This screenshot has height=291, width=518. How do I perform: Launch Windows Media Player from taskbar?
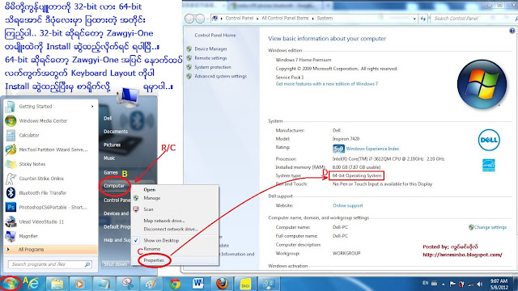tap(79, 284)
